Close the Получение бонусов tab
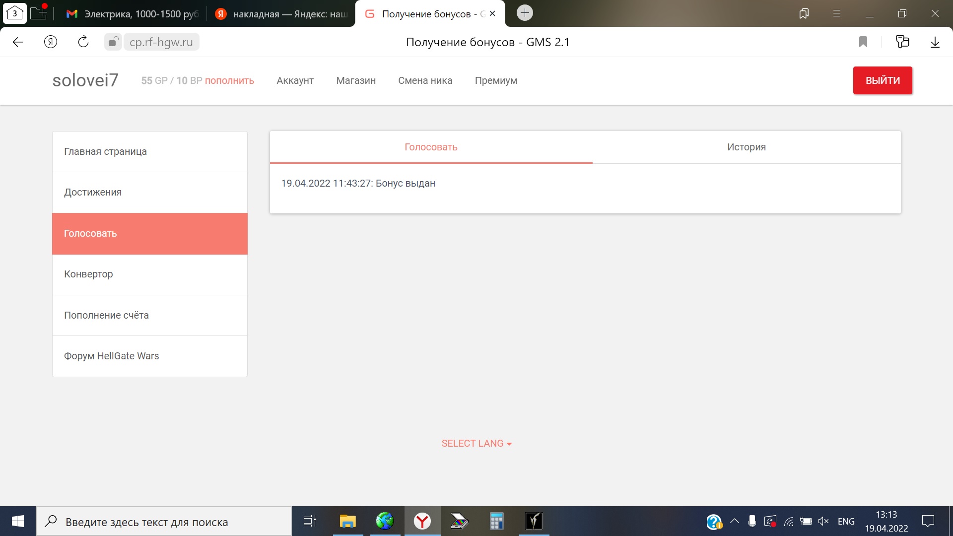 [x=492, y=14]
